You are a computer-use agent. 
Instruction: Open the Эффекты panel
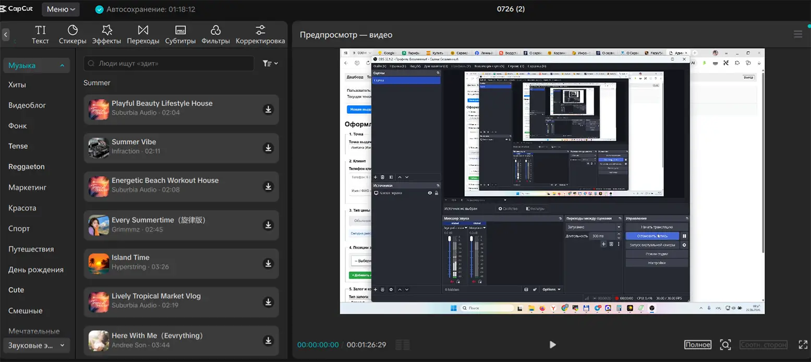(106, 34)
